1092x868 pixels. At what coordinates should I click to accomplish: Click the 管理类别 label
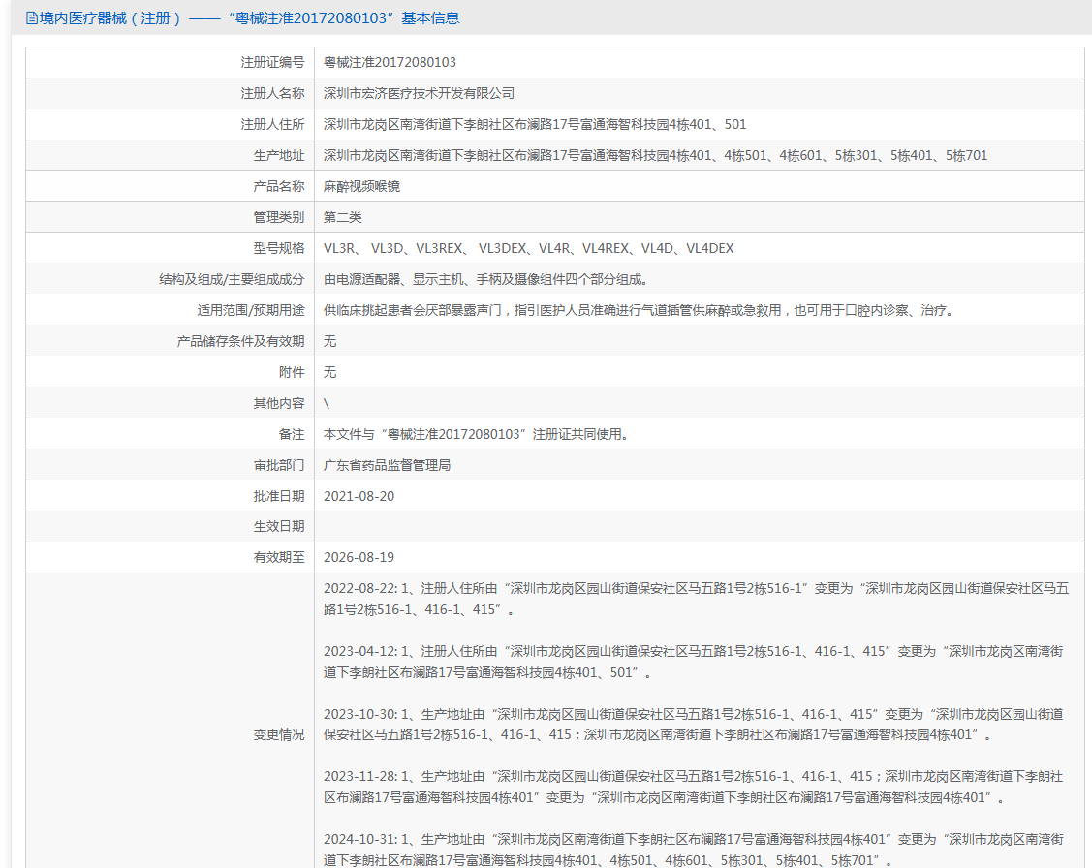tap(279, 217)
